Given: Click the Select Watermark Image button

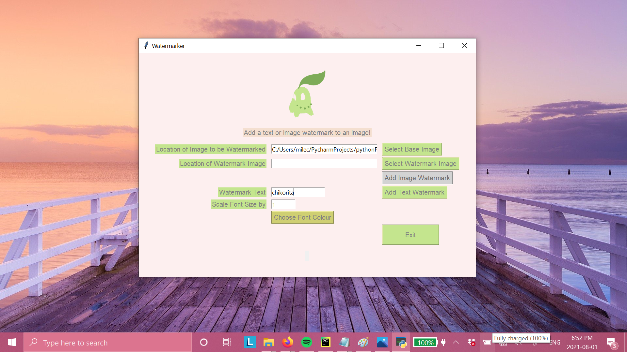Looking at the screenshot, I should pos(421,164).
